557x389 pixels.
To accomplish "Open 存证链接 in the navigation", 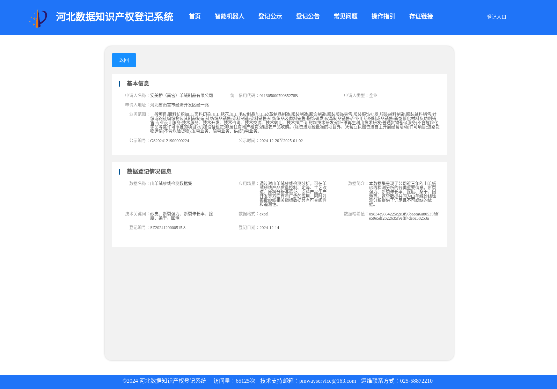I will [421, 16].
